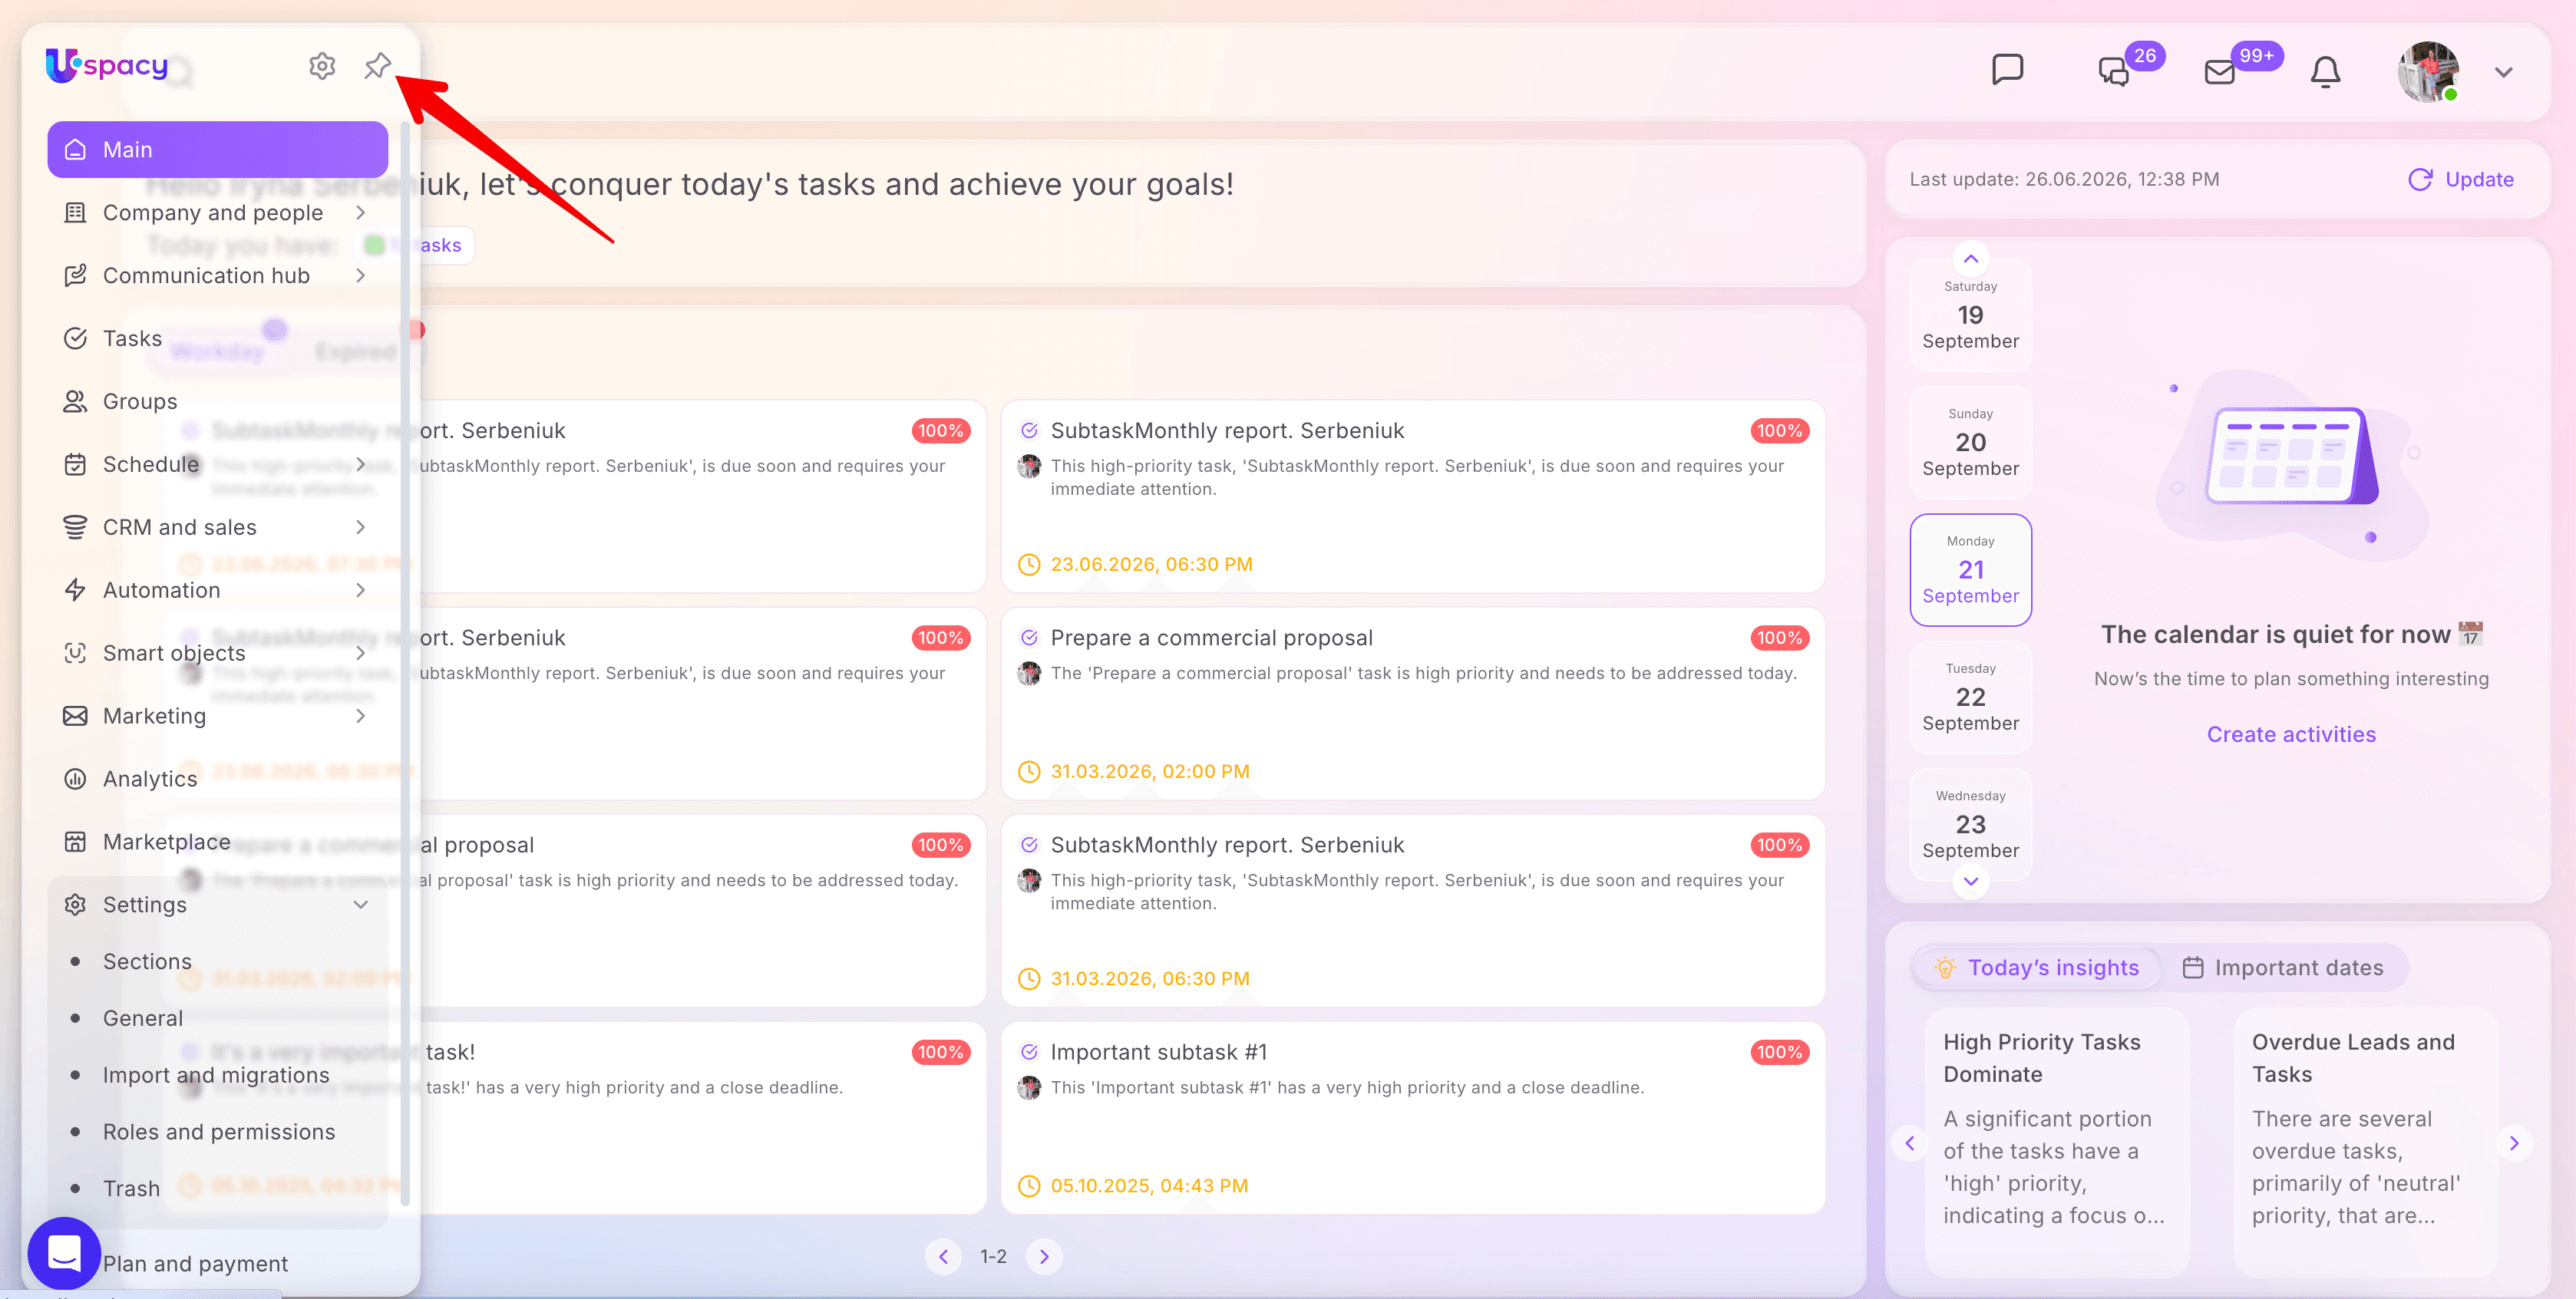Screen dimensions: 2576x1299
Task: Open the support chat widget
Action: click(64, 1253)
